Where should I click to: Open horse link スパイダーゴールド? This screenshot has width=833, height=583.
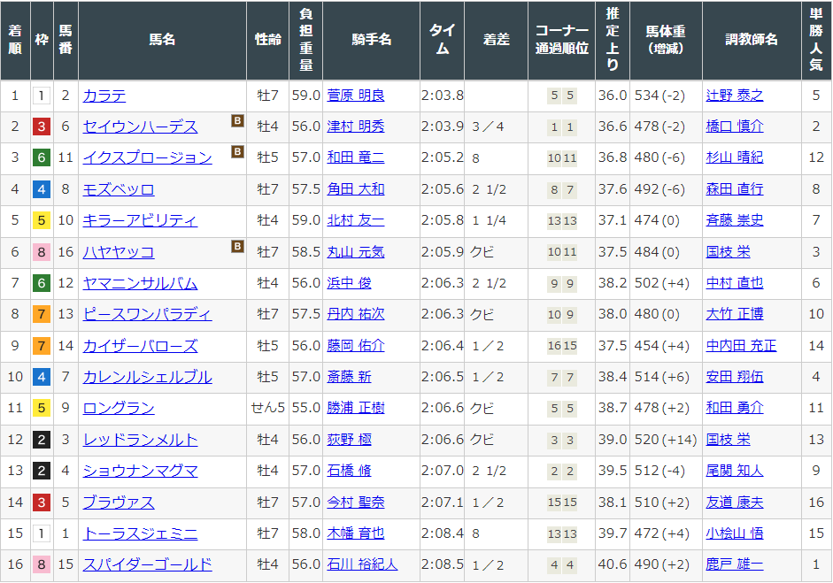tap(147, 564)
